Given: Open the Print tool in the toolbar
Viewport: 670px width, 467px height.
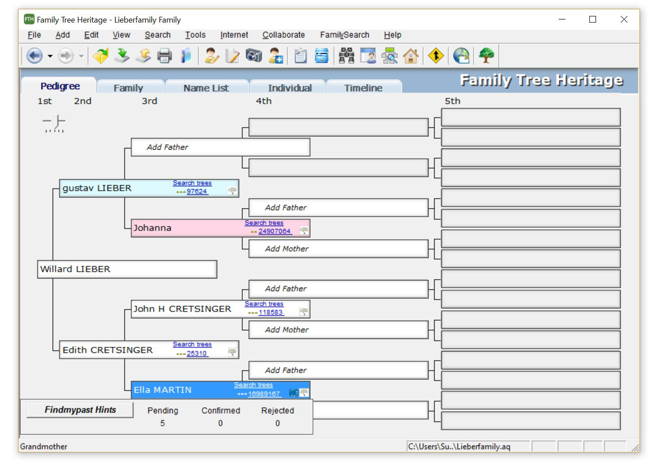Looking at the screenshot, I should (164, 56).
